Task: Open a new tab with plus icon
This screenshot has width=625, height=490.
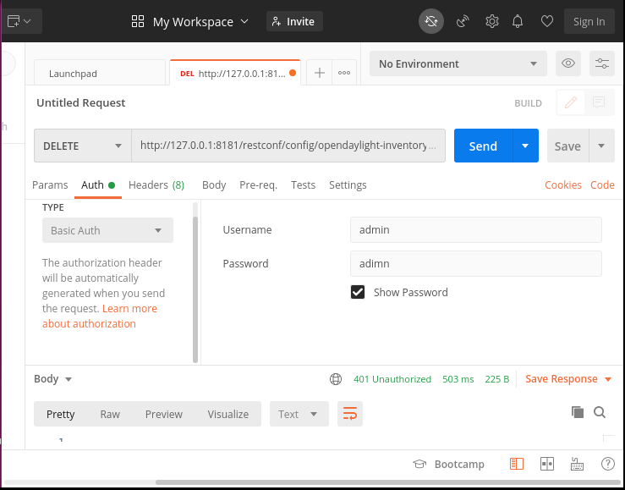Action: point(320,73)
